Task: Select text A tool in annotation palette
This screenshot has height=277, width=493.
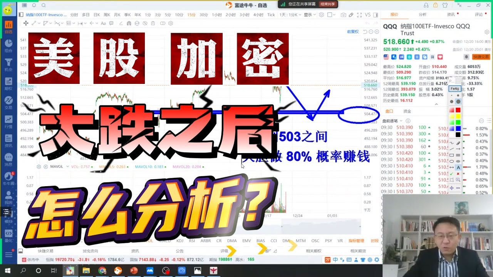Action: click(x=458, y=167)
